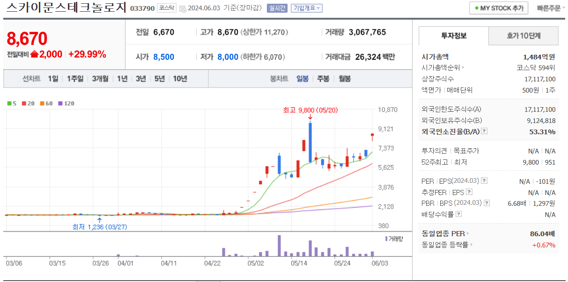Click the 코스닥 market badge
Screen dimensions: 568x282
pos(167,8)
